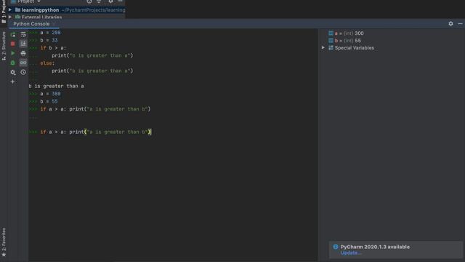Toggle soft-wrap in the console toolbar
This screenshot has height=262, width=465.
pos(23,35)
